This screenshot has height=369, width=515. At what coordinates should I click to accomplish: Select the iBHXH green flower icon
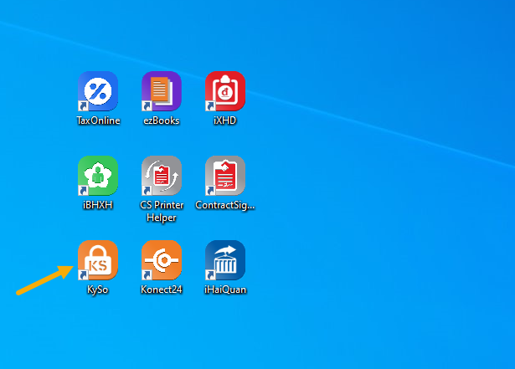98,176
